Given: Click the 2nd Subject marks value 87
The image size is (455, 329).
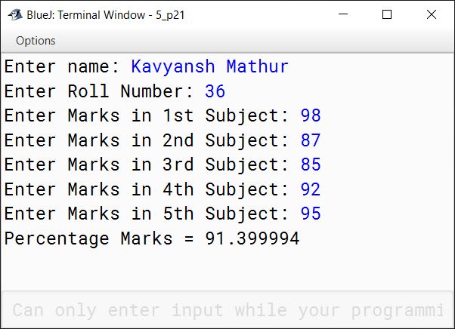Looking at the screenshot, I should coord(311,140).
